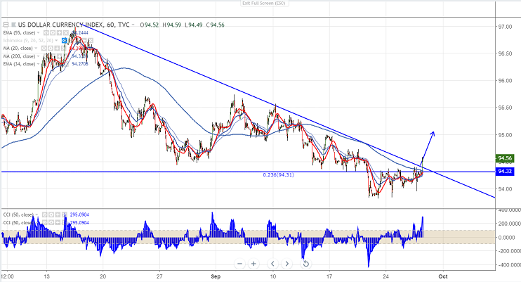Click the green 94.56 current price label
Viewport: 521px width, 282px height.
point(505,158)
